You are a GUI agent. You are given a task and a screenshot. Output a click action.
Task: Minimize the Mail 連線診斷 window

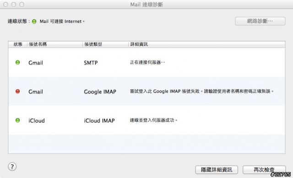[x=14, y=4]
